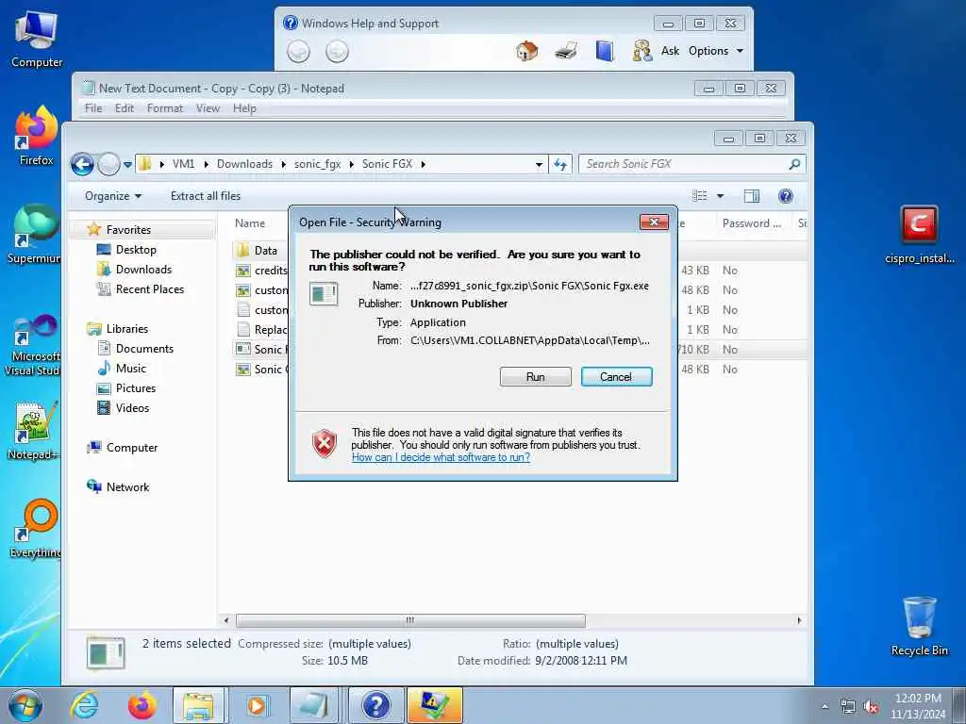Focus the Search Sonic FGX box
The height and width of the screenshot is (724, 966).
(x=684, y=164)
